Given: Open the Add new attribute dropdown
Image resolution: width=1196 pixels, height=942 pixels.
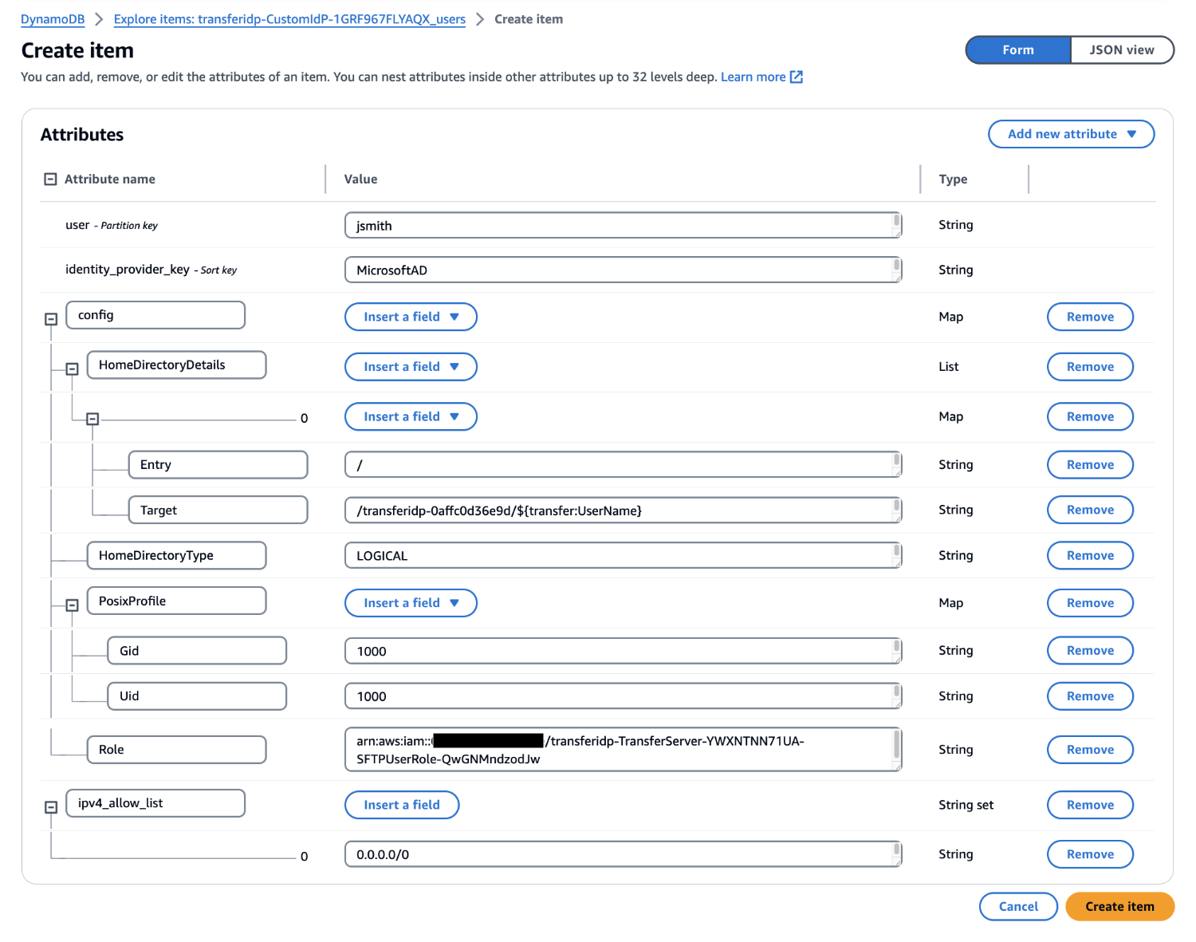Looking at the screenshot, I should (1071, 134).
